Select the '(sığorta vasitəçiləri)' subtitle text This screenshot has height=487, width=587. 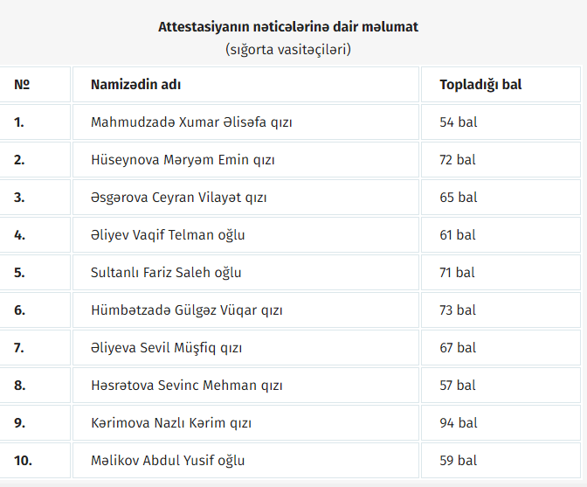pos(288,49)
